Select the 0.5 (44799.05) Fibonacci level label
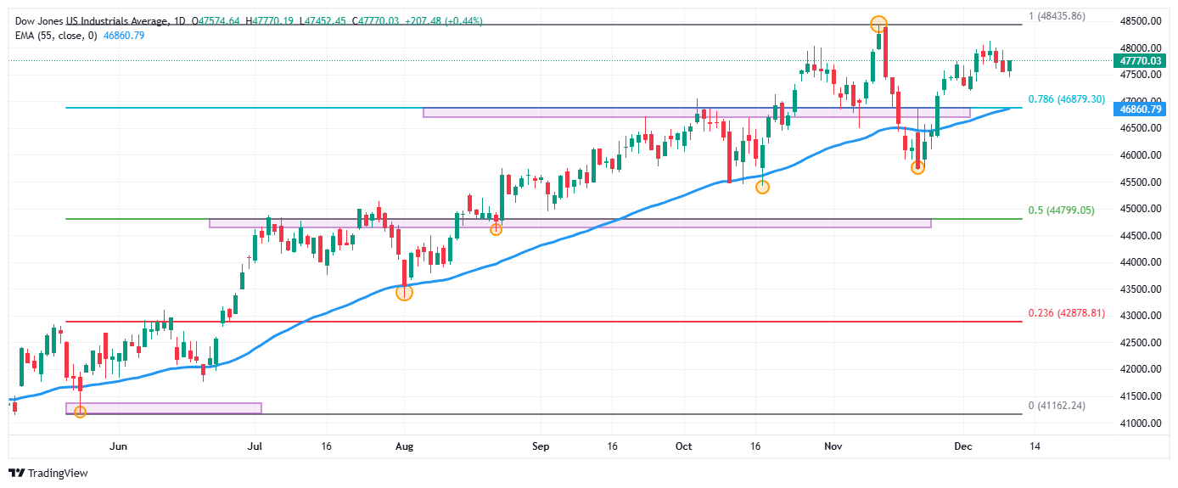Screen dimensions: 1178x488 [1061, 210]
